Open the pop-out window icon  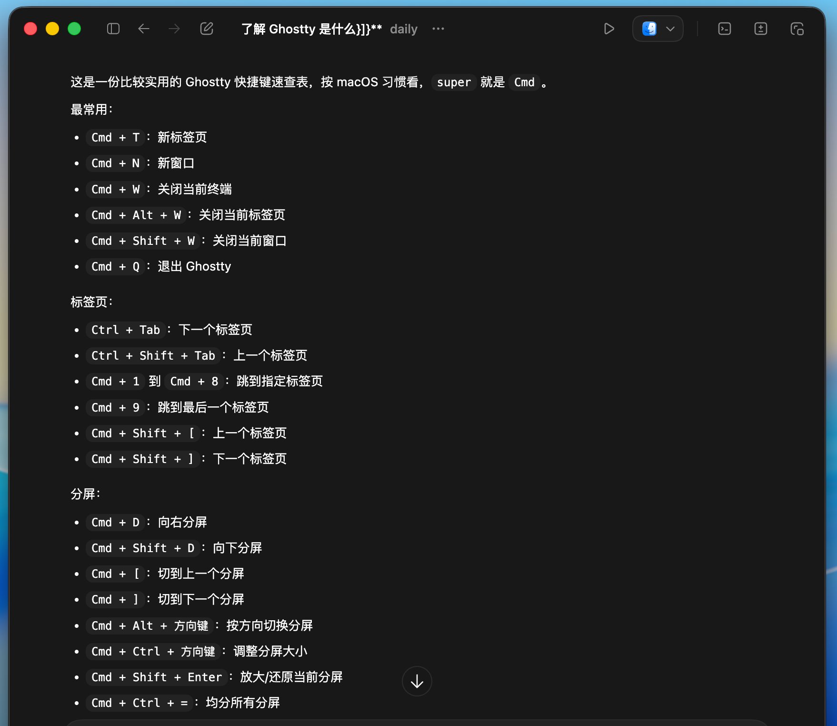pos(797,29)
